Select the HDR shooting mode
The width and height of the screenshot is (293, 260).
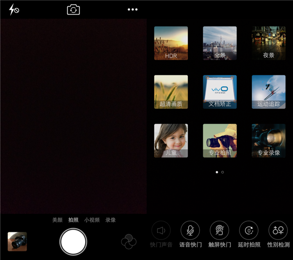171,43
